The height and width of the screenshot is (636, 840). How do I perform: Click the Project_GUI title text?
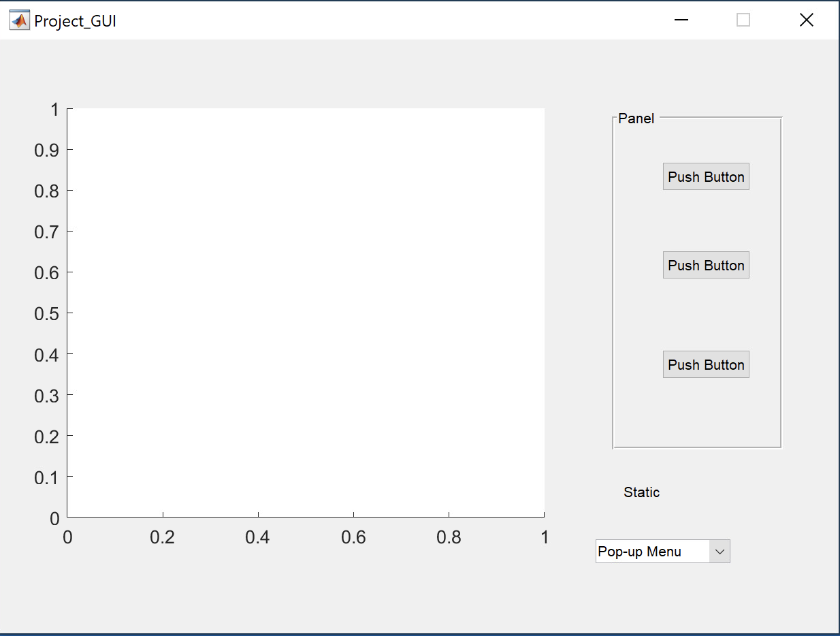tap(77, 20)
